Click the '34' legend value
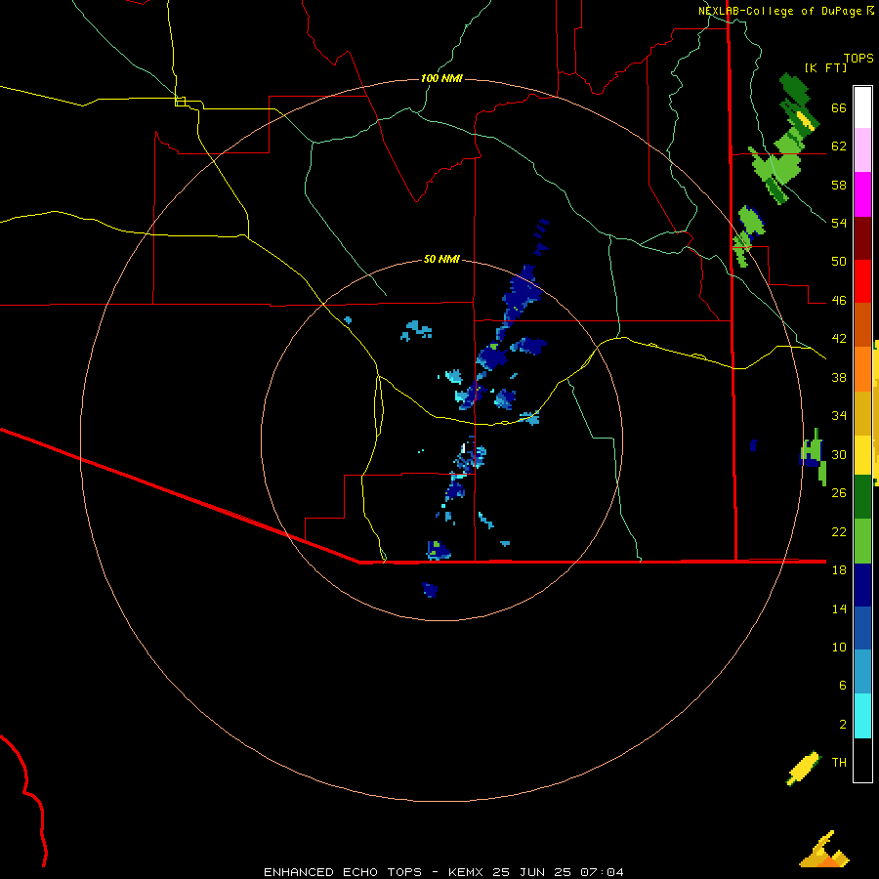The width and height of the screenshot is (879, 879). [x=839, y=416]
